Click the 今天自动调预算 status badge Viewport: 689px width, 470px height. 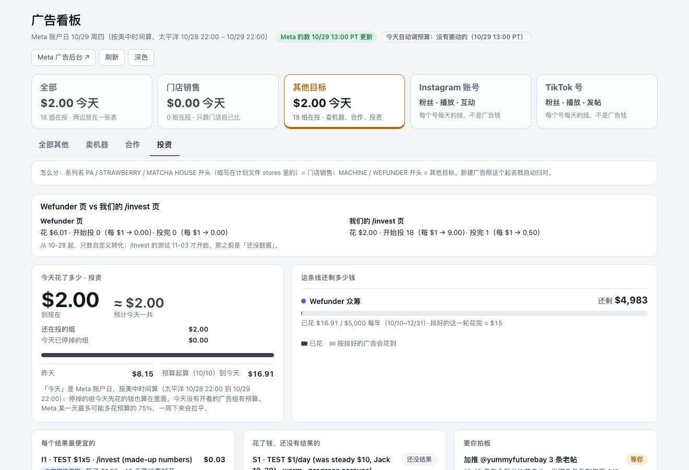pyautogui.click(x=456, y=37)
